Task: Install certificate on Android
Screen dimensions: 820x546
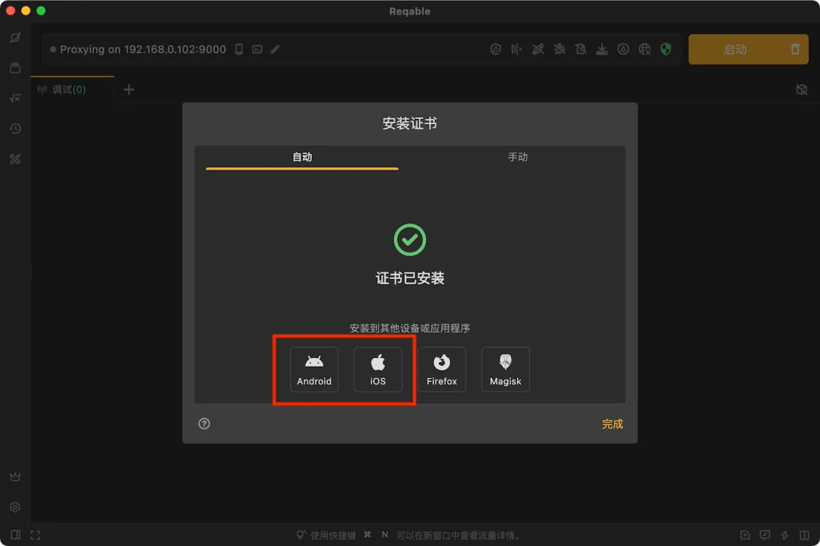Action: pyautogui.click(x=314, y=369)
